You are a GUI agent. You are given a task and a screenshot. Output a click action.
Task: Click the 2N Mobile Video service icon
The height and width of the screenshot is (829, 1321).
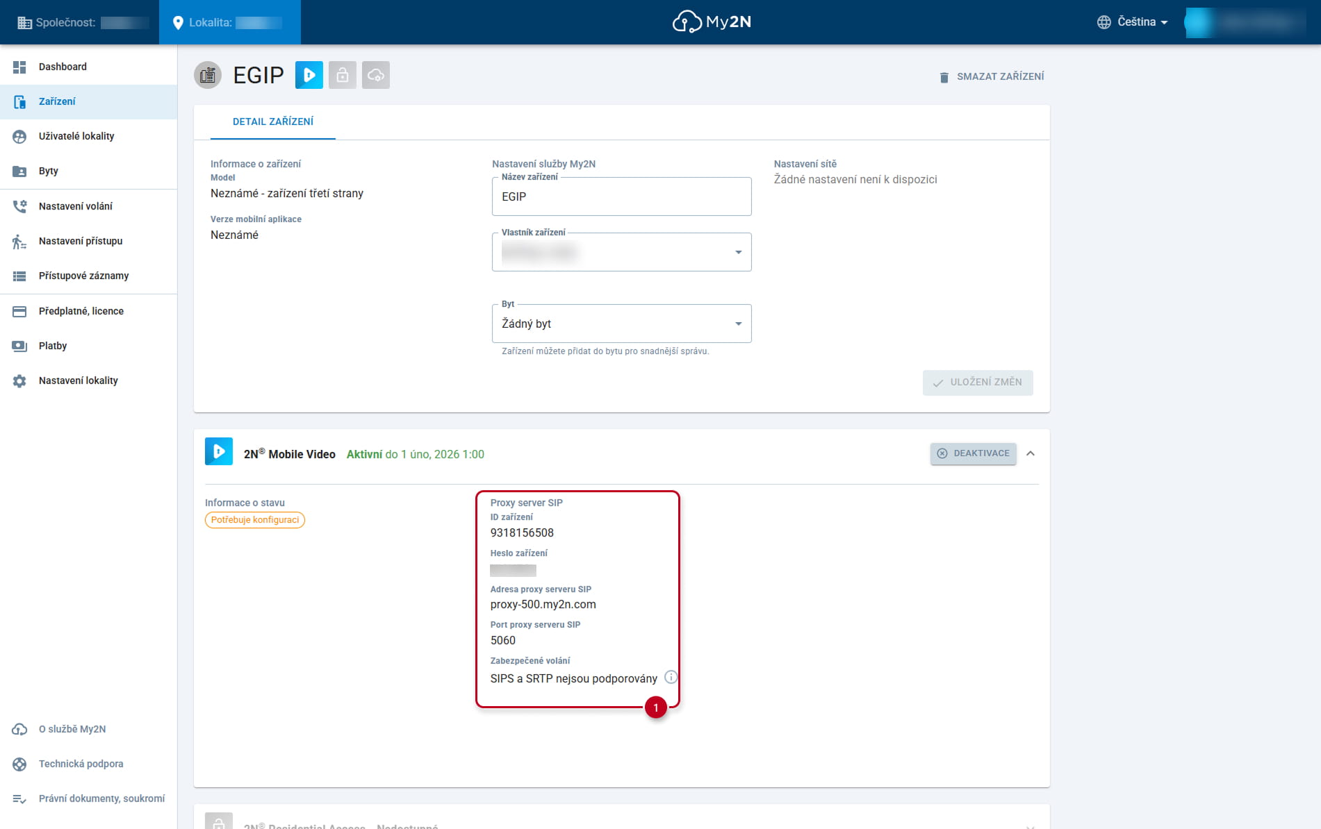pos(219,451)
